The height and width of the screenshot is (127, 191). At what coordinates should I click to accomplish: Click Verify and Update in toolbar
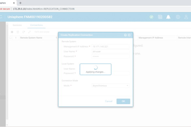pyautogui.click(x=42, y=32)
